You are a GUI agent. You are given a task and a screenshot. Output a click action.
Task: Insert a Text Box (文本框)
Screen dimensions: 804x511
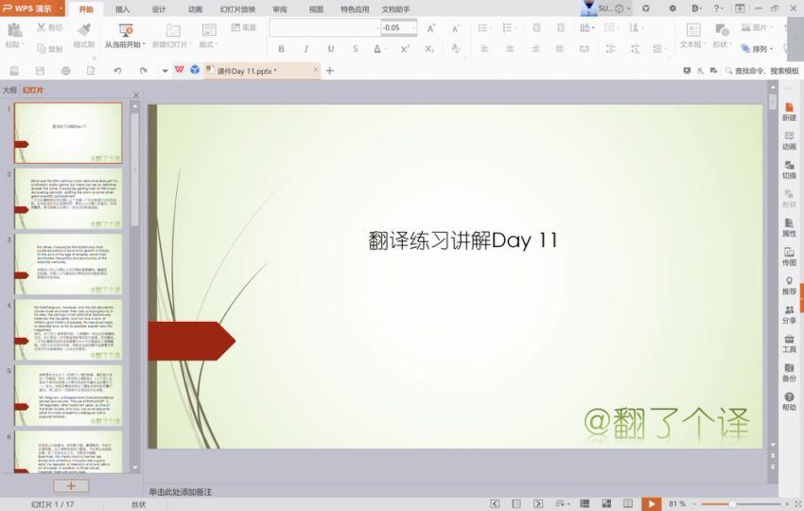(692, 35)
